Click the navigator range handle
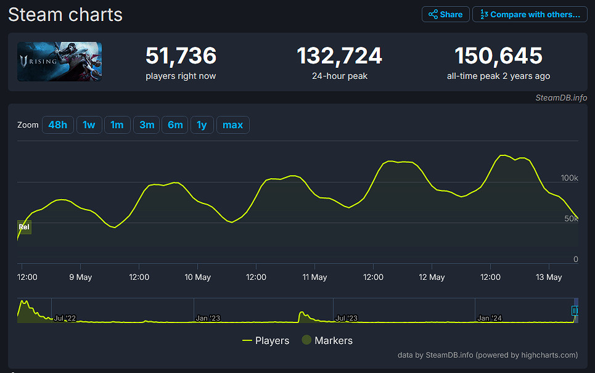Viewport: 595px width, 373px height. coord(575,310)
